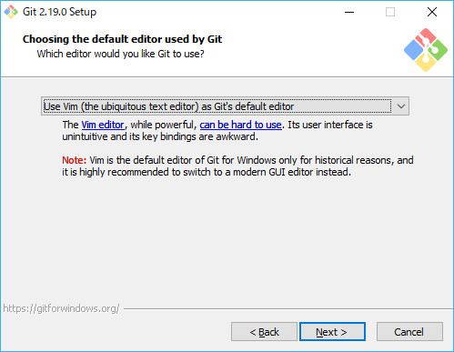
Task: Click the red 'Note:' label
Action: [75, 160]
